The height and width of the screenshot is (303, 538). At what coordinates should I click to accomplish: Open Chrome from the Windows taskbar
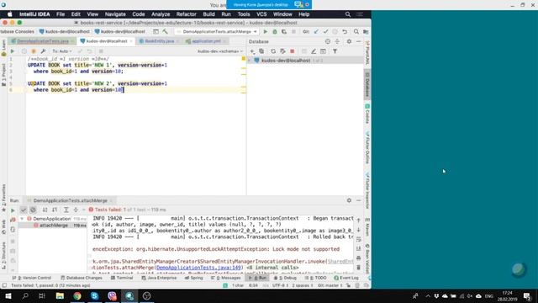(x=77, y=295)
